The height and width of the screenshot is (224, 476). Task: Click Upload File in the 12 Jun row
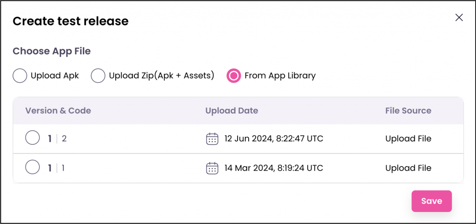pos(408,139)
